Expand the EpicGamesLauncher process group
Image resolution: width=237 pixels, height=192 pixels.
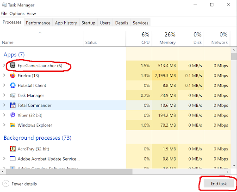point(4,65)
